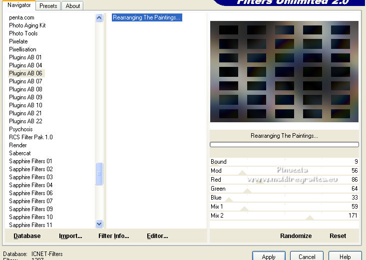The height and width of the screenshot is (260, 366).
Task: Select Plugins AB 09 category
Action: (x=25, y=97)
